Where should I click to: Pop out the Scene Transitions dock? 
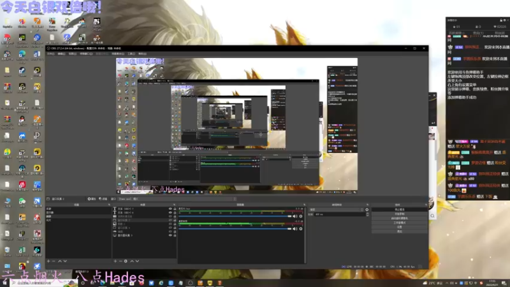point(368,205)
